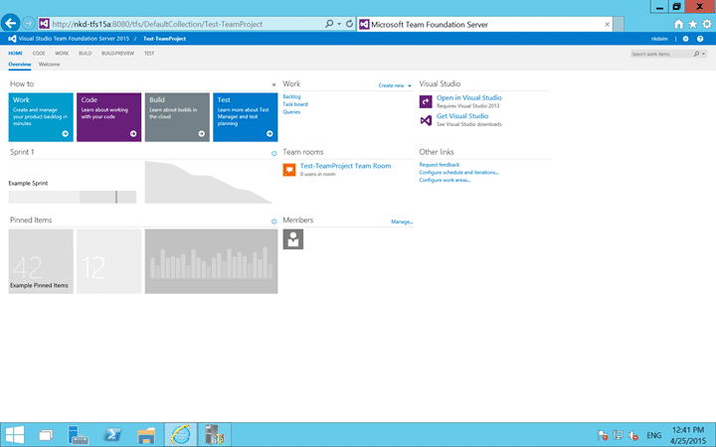
Task: Open the address bar dropdown arrow
Action: (x=339, y=24)
